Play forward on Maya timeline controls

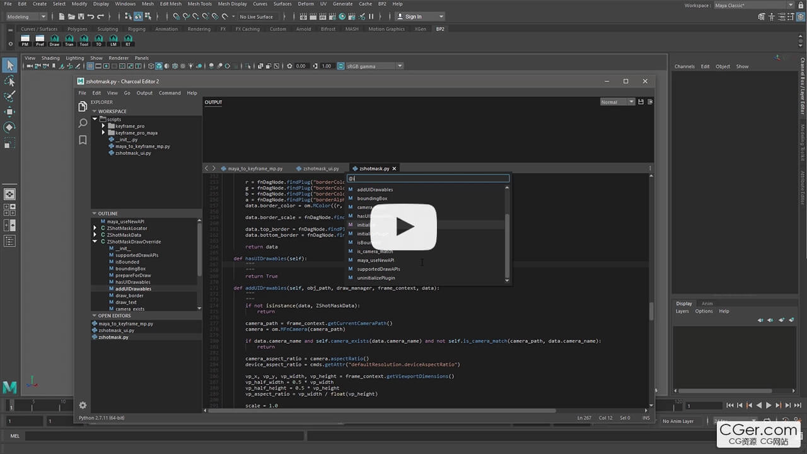coord(769,405)
